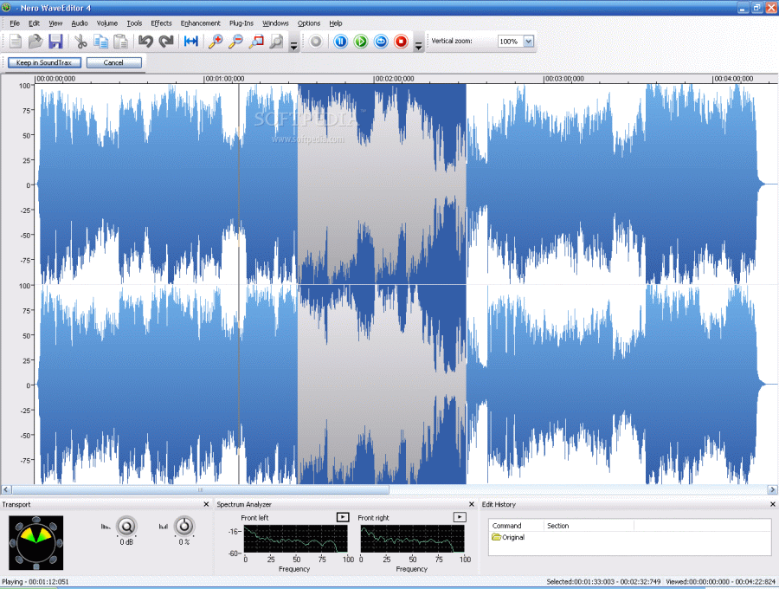
Task: Undo the last edit
Action: (145, 42)
